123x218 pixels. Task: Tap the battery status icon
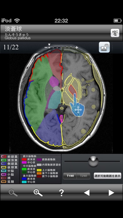click(118, 21)
